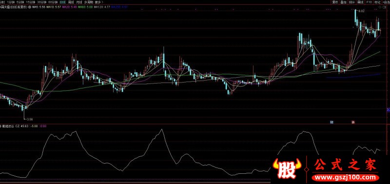Click the 叠加 overlay button
The height and width of the screenshot is (184, 390).
click(x=344, y=2)
